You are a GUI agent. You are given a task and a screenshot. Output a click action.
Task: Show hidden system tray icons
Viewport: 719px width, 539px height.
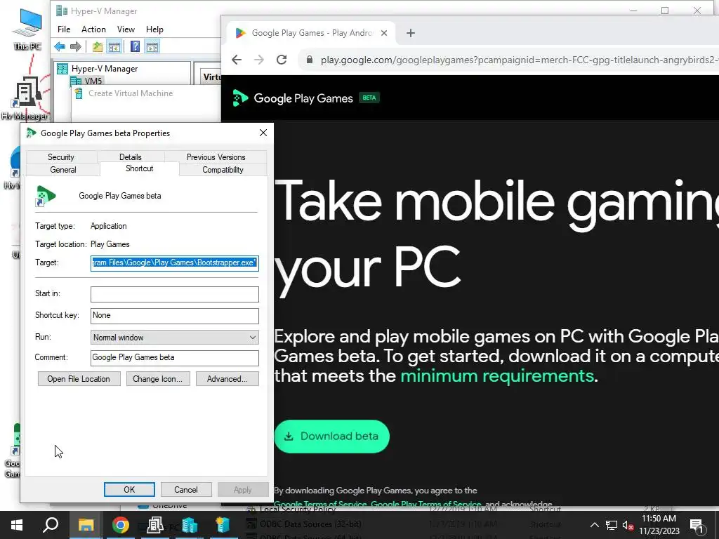pyautogui.click(x=594, y=525)
